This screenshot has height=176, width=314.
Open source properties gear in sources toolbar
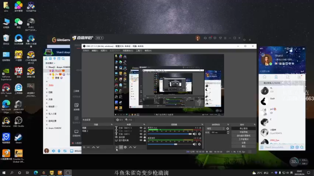[x=125, y=147]
